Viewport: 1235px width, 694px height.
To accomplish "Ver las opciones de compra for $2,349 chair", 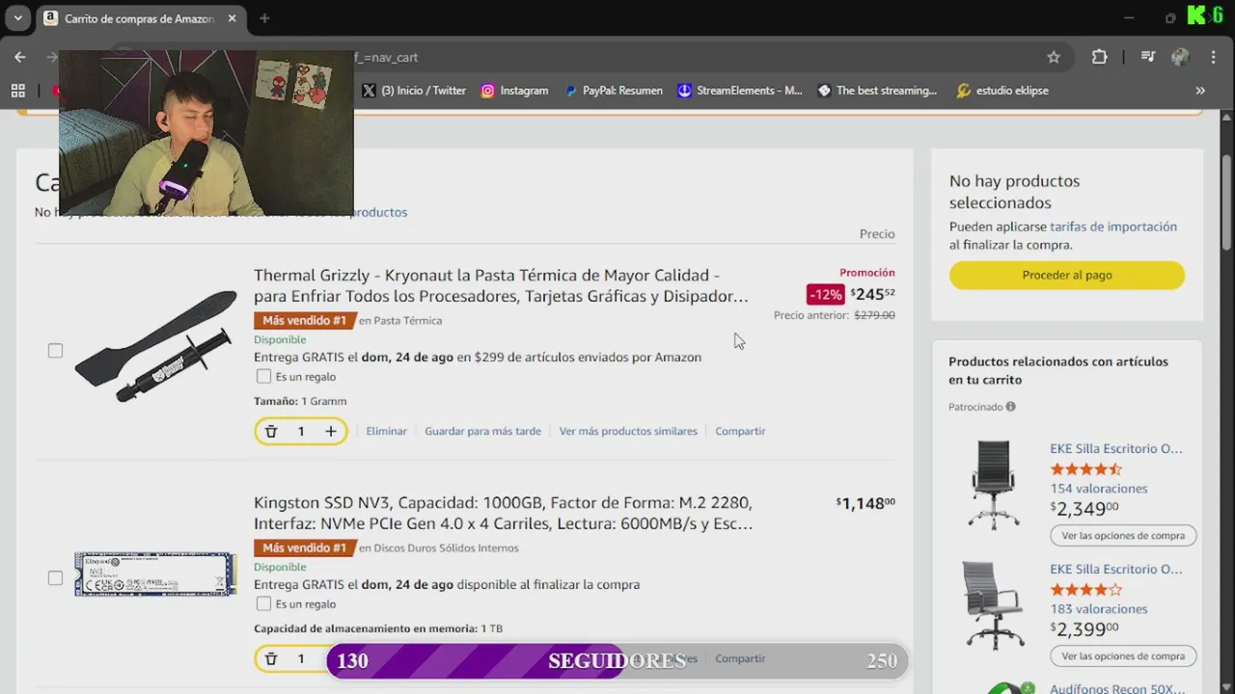I will click(x=1123, y=535).
